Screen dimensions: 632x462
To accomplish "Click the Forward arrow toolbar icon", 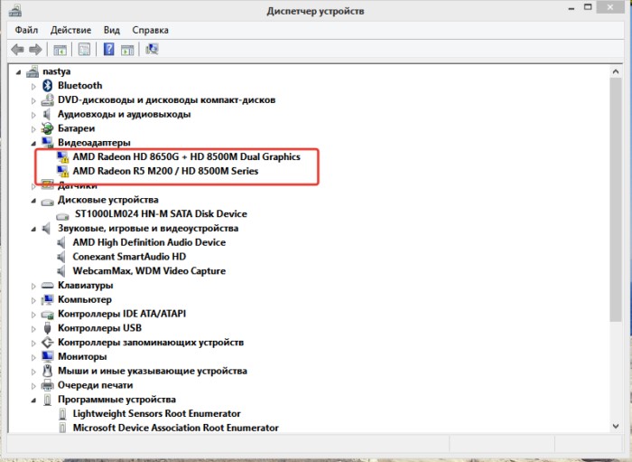I will click(x=35, y=49).
